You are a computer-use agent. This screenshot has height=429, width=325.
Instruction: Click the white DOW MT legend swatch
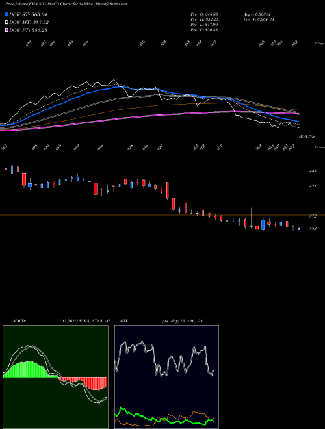click(x=6, y=22)
